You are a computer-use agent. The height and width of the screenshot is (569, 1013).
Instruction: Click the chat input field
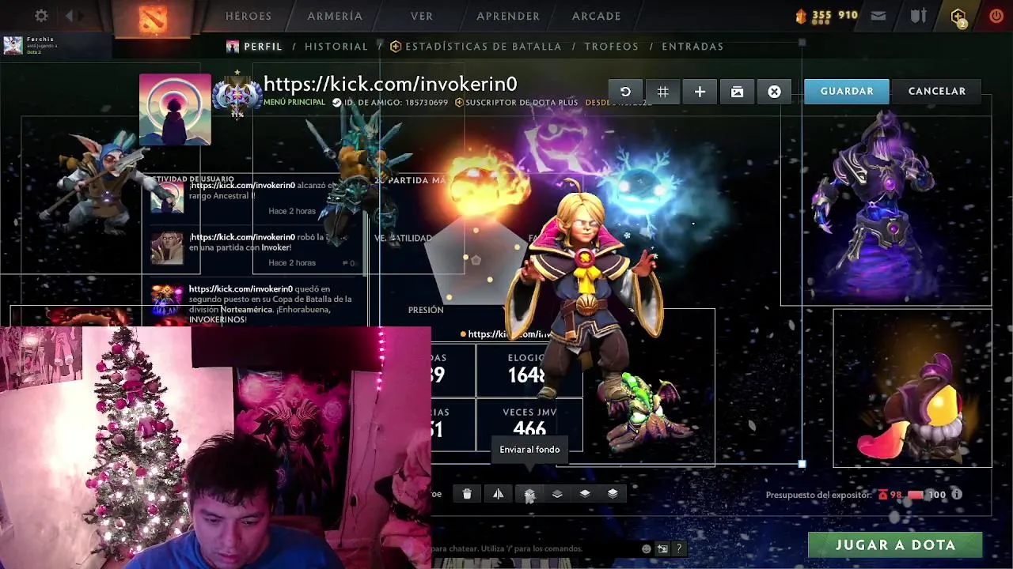tap(534, 548)
